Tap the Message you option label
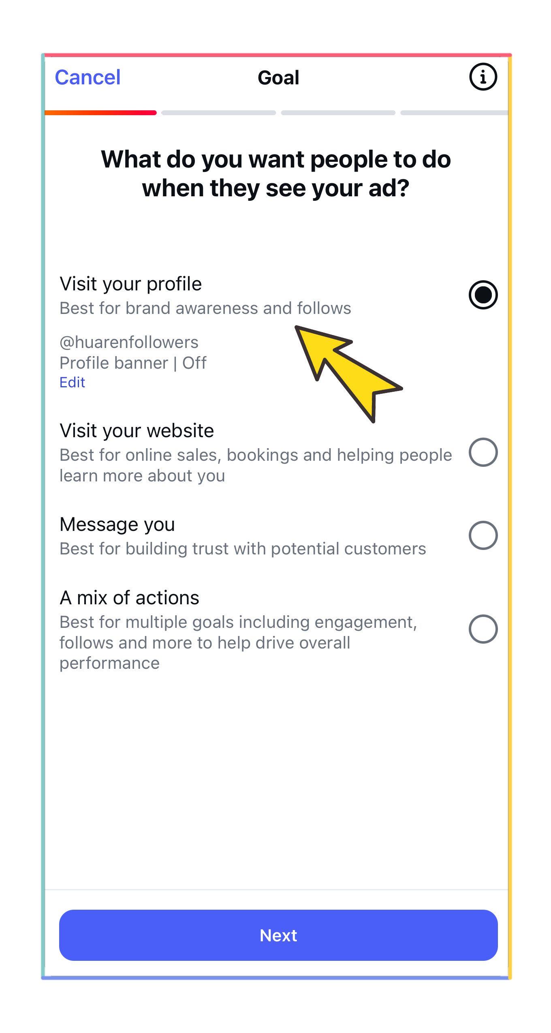The image size is (551, 1033). (x=117, y=524)
